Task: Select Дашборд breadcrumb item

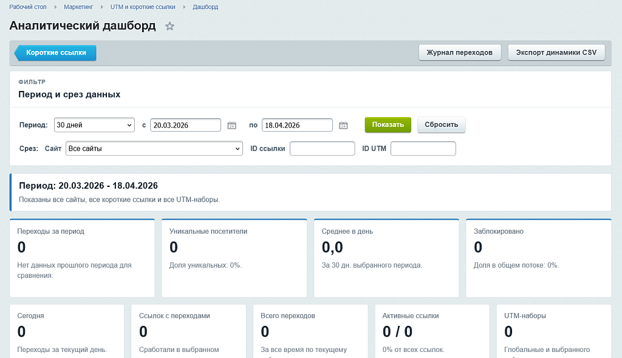Action: [205, 7]
